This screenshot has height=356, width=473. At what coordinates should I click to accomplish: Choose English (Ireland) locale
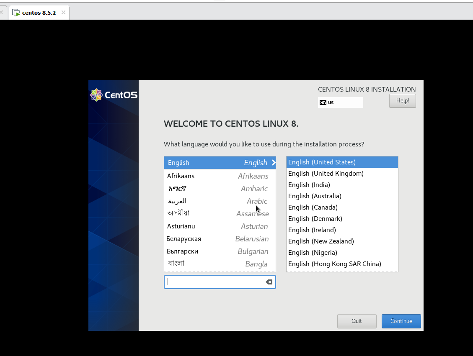pos(342,230)
